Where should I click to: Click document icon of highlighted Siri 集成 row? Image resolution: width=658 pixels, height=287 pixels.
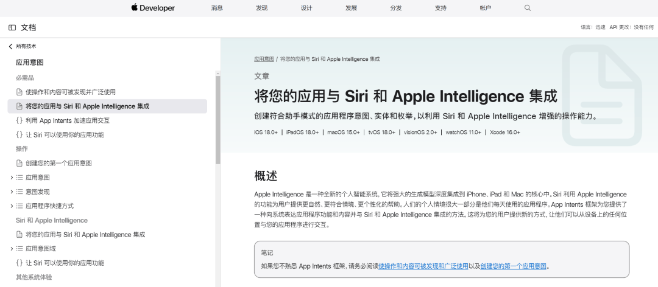pyautogui.click(x=19, y=106)
